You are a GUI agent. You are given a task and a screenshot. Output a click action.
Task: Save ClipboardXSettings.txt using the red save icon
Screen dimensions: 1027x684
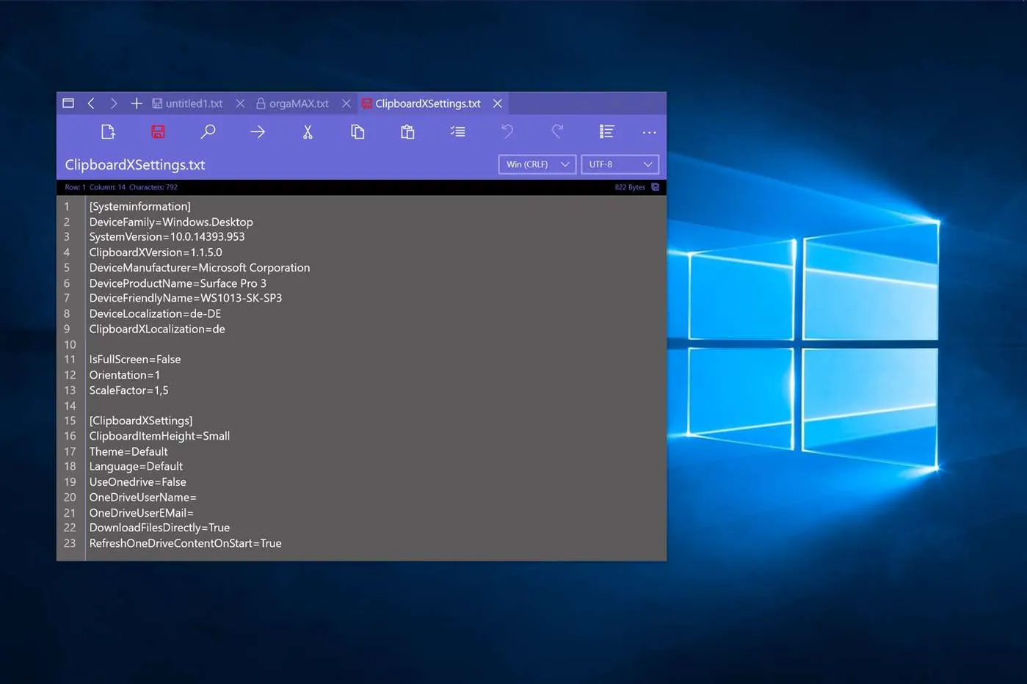click(x=158, y=132)
